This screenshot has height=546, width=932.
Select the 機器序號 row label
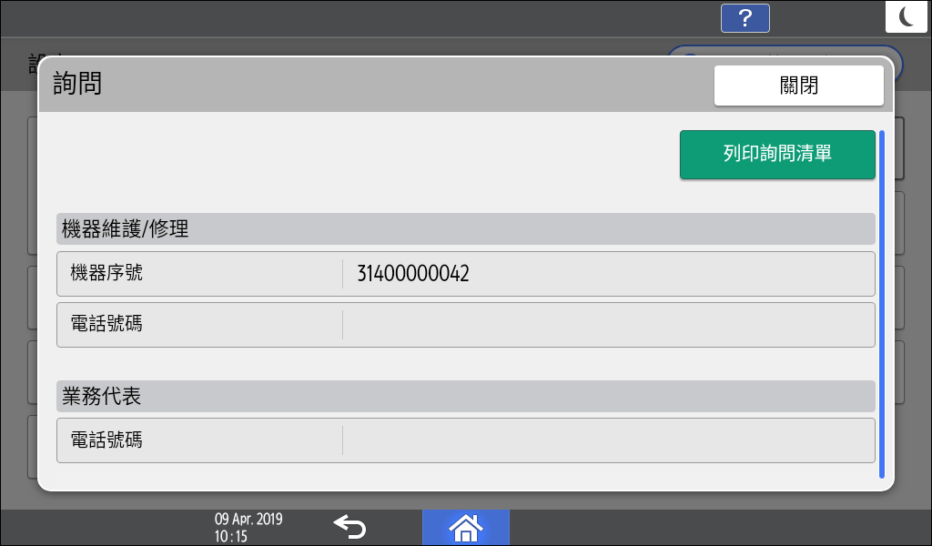(106, 273)
